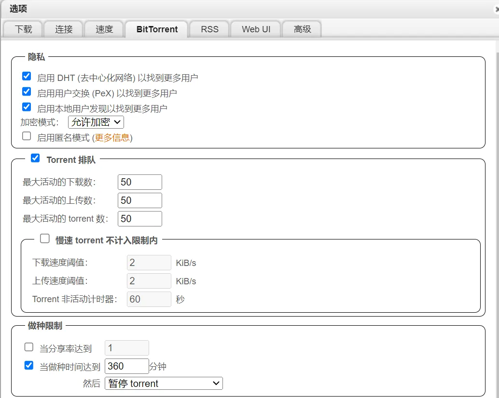Screen dimensions: 499x398
Task: Click the 选项 dialog title
Action: tap(18, 9)
